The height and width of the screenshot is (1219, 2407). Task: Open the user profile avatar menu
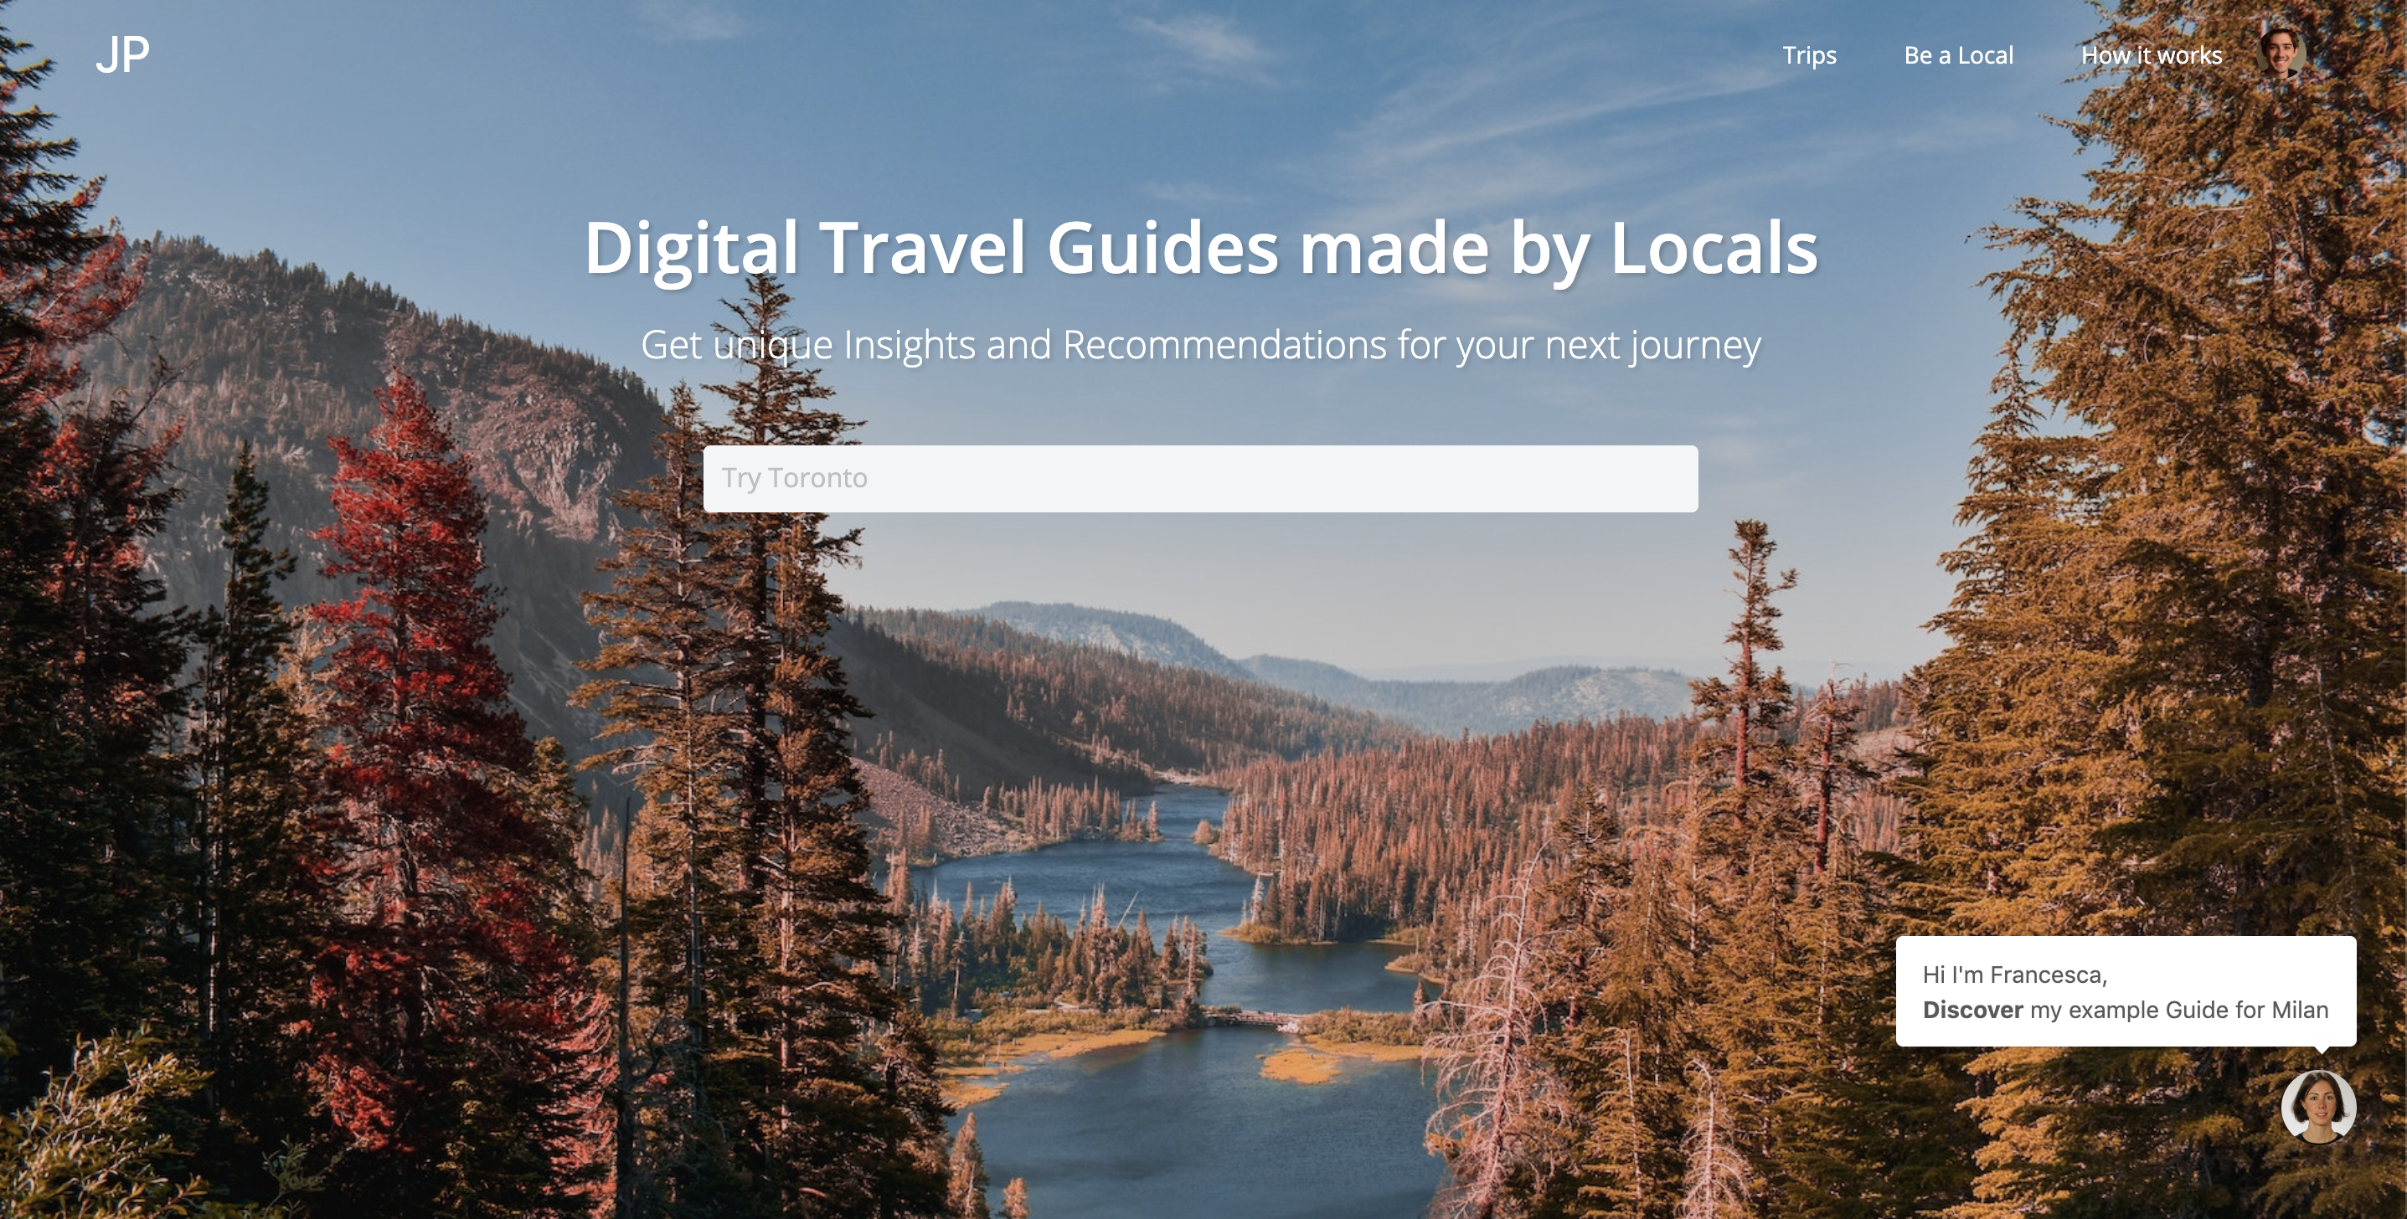click(x=2281, y=52)
